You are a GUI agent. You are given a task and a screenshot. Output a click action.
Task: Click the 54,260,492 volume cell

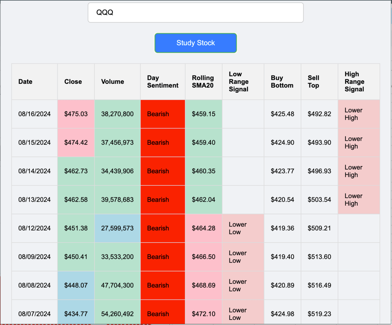pos(117,313)
